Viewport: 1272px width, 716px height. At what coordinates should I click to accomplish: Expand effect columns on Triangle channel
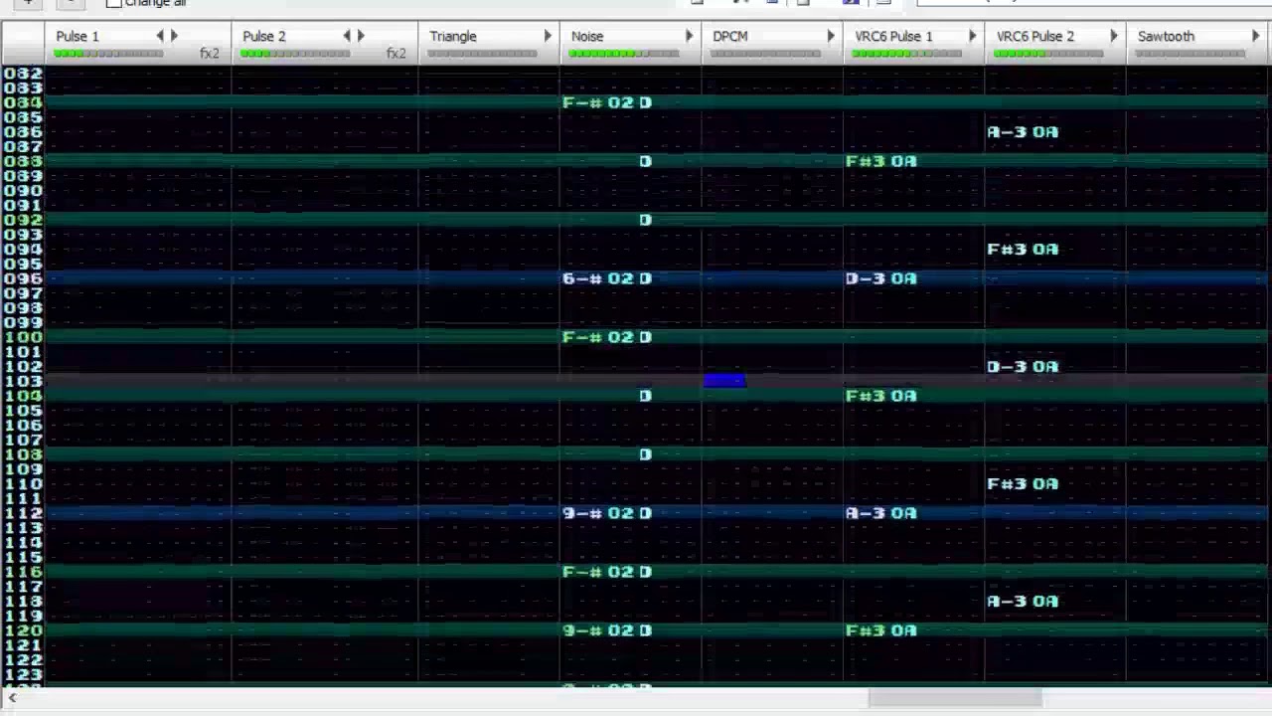(548, 36)
